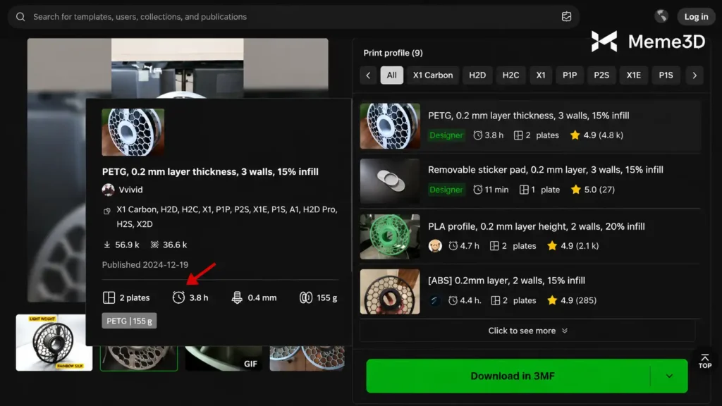The image size is (722, 406).
Task: Expand Click to see more profiles
Action: 527,331
